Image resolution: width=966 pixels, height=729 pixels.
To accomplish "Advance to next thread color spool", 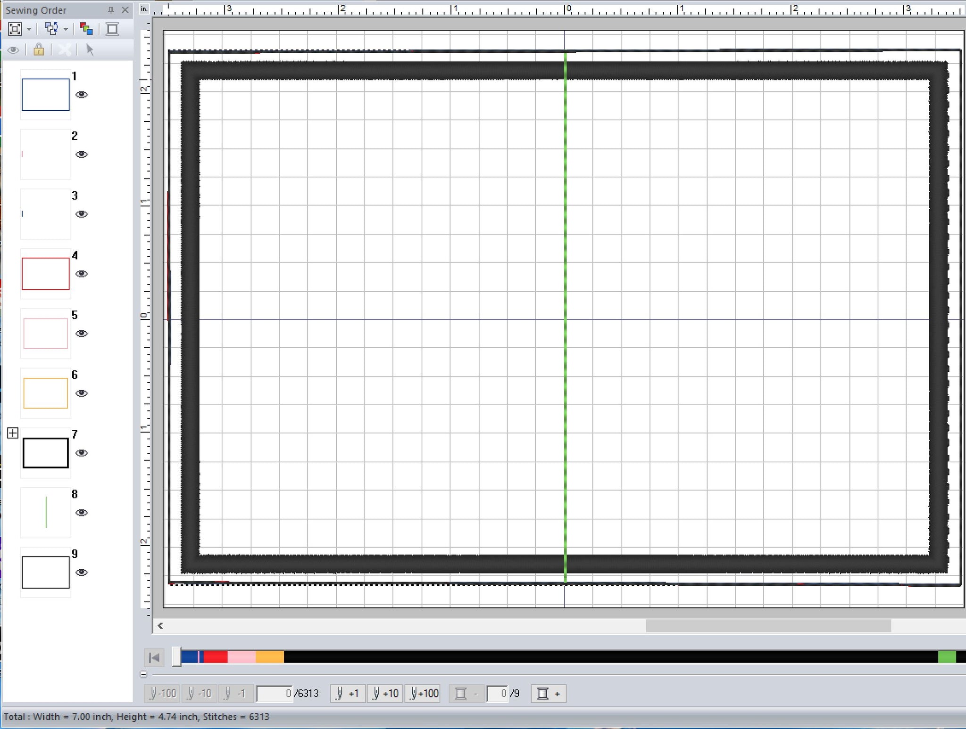I will pos(548,693).
